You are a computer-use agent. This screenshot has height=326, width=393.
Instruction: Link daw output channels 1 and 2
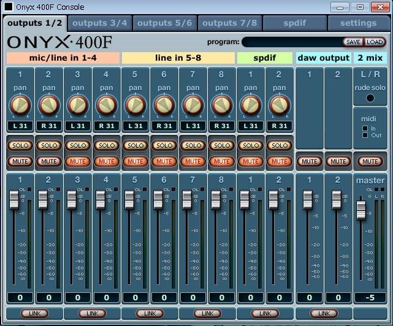[x=324, y=313]
